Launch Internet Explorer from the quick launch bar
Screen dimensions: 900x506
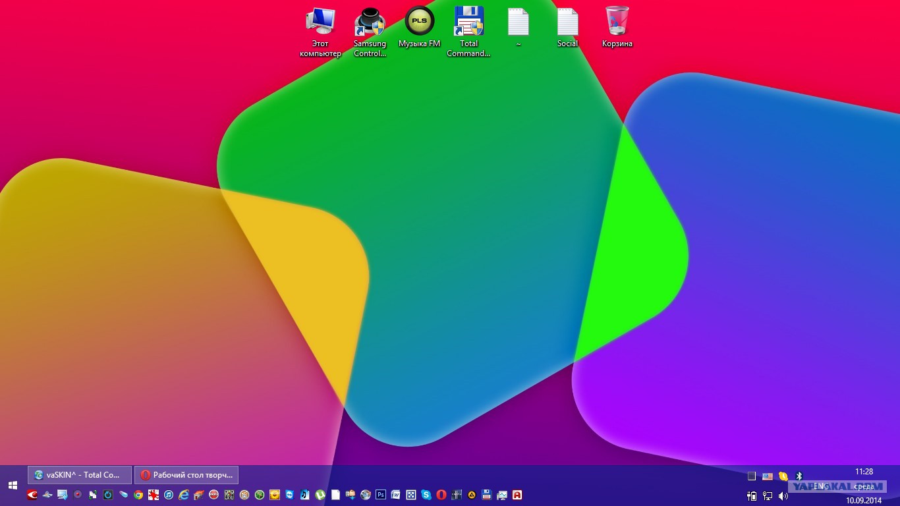pyautogui.click(x=184, y=494)
